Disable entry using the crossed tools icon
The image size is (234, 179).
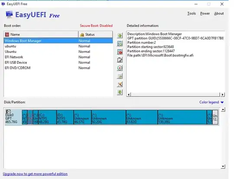click(120, 84)
